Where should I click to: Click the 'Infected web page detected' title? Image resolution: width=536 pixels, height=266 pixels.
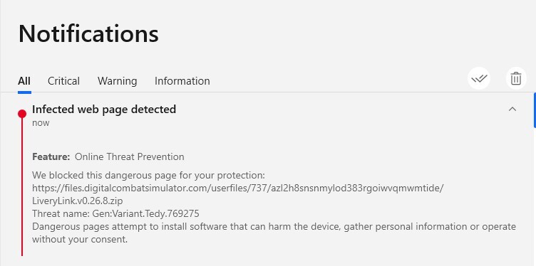(x=104, y=109)
